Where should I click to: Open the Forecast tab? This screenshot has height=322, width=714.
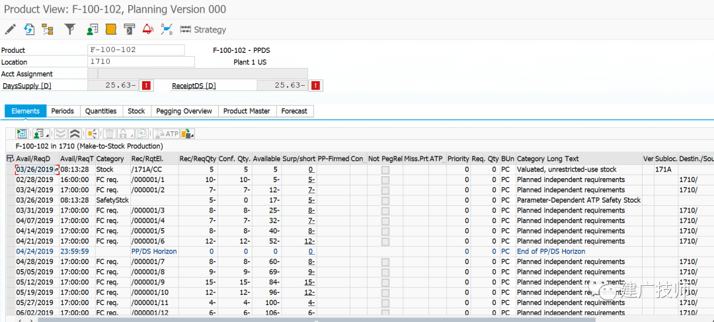(294, 111)
